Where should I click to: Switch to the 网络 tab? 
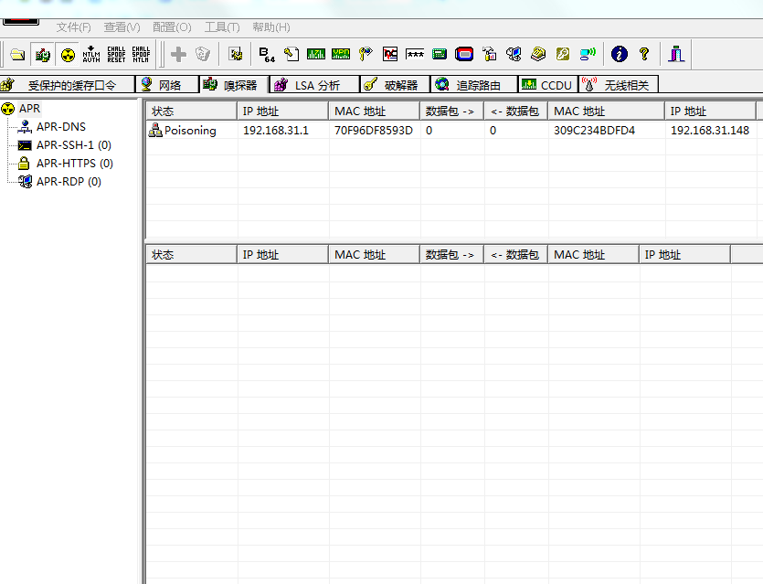[168, 85]
